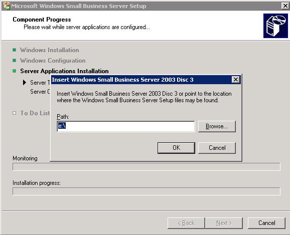Click the disabled Next button

point(224,223)
